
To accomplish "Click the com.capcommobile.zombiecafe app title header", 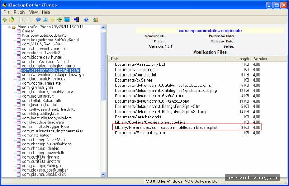I will coord(210,31).
